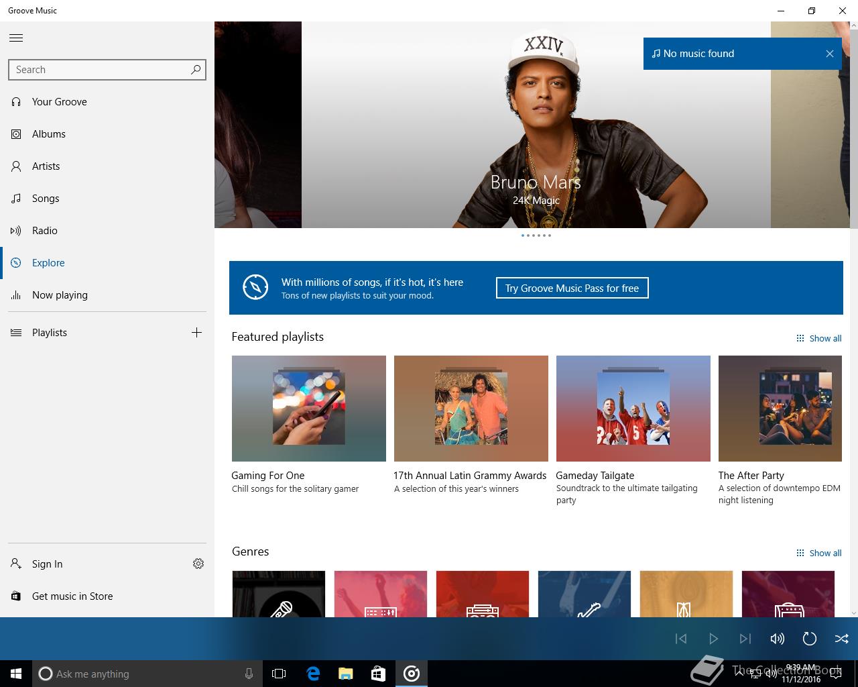
Task: Open the boombox genre tile
Action: pyautogui.click(x=483, y=594)
